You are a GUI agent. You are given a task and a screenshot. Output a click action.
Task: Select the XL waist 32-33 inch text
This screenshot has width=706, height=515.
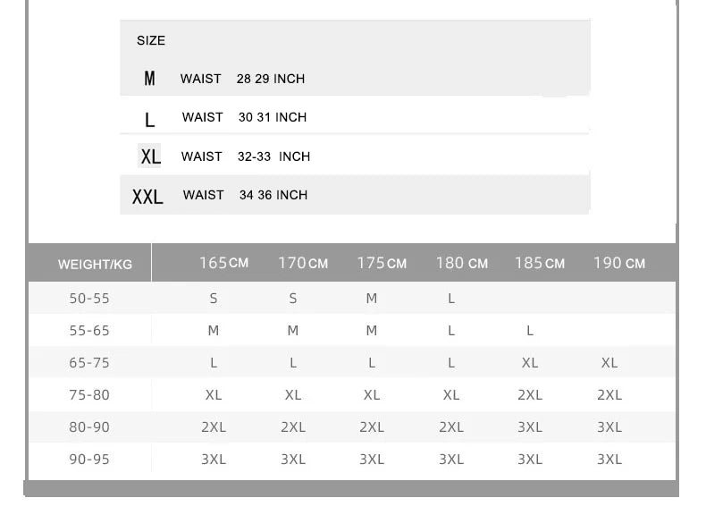(x=246, y=156)
